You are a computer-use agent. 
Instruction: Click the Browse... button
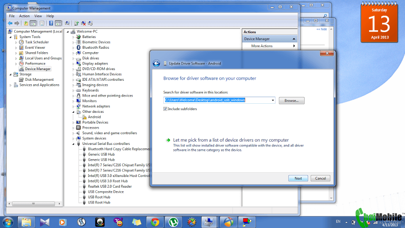click(x=291, y=101)
